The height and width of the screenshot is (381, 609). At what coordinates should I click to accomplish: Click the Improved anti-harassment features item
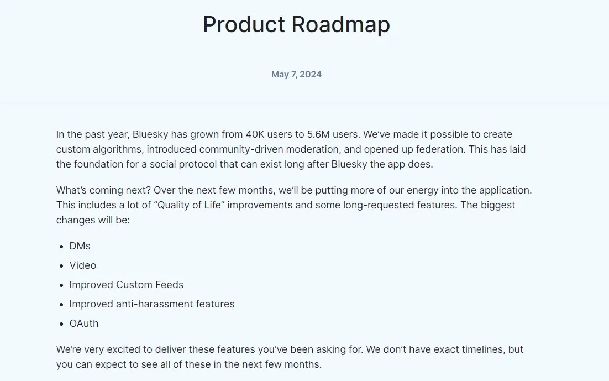(152, 304)
